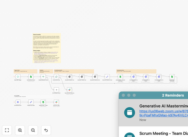Screen dimensions: 188x137
Task: Select Schedule Twitter to Buffer HTTP node
Action: coord(146,77)
